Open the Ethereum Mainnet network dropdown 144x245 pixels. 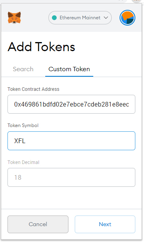point(80,18)
